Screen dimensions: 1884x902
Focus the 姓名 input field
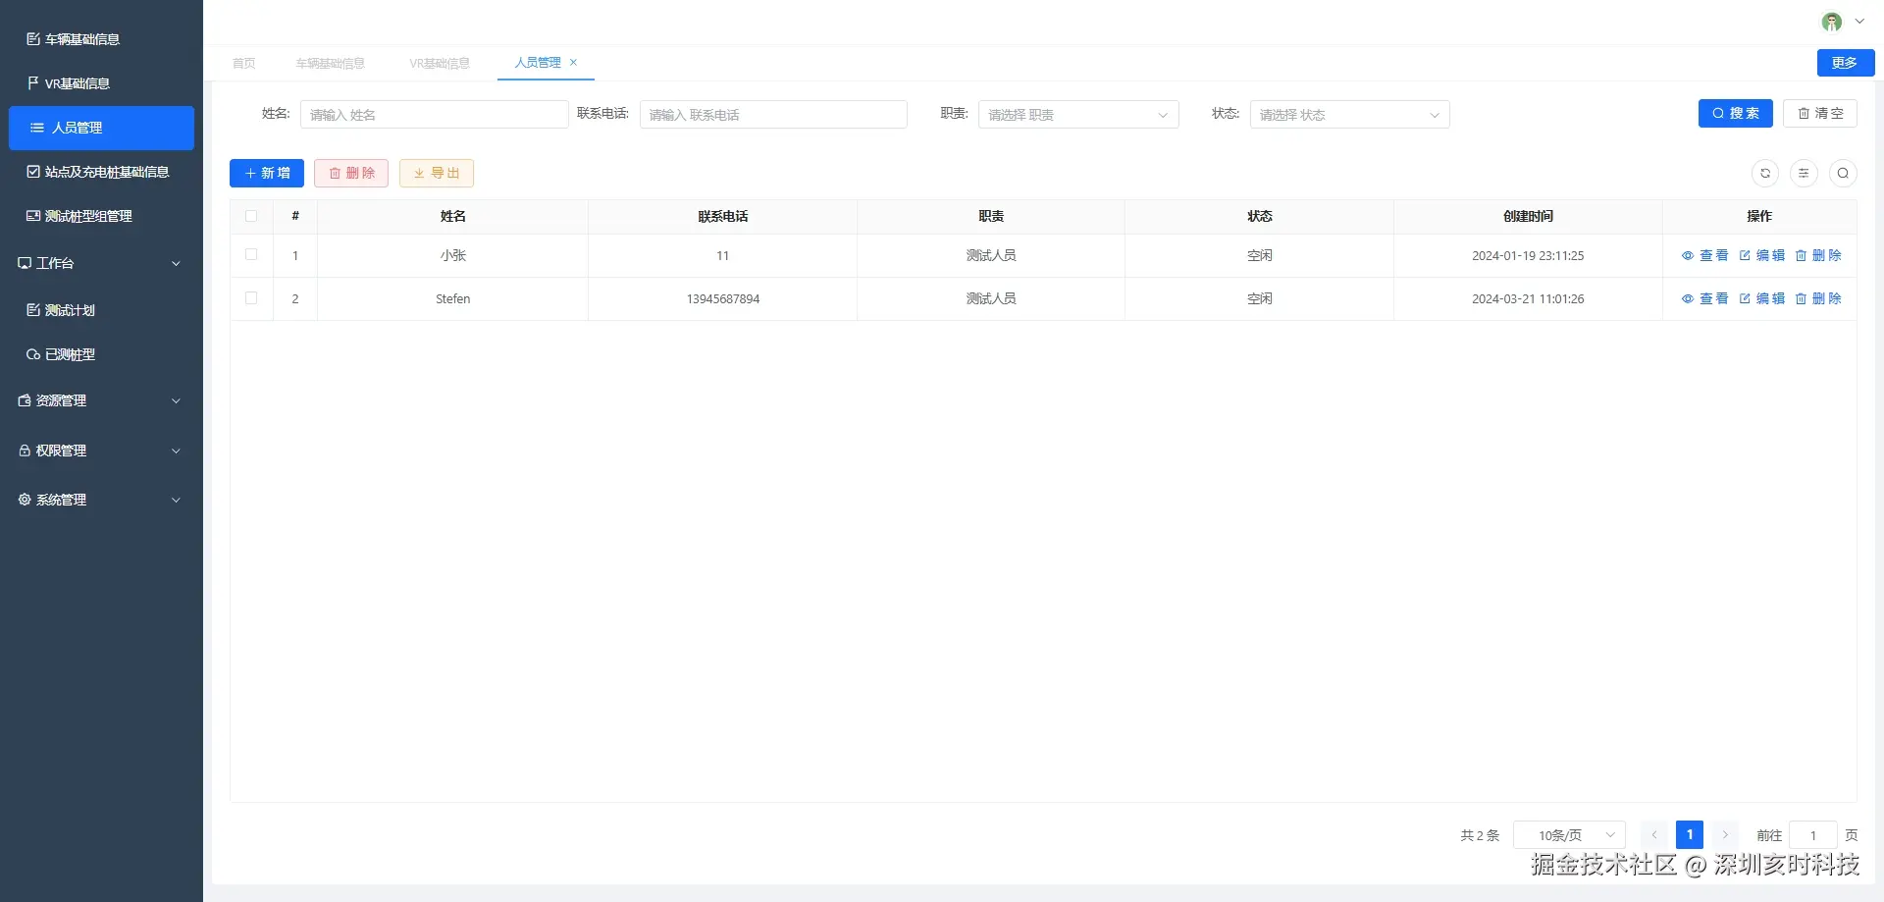(x=435, y=115)
